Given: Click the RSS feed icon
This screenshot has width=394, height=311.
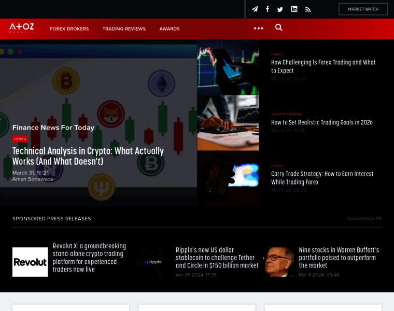Looking at the screenshot, I should click(x=308, y=9).
